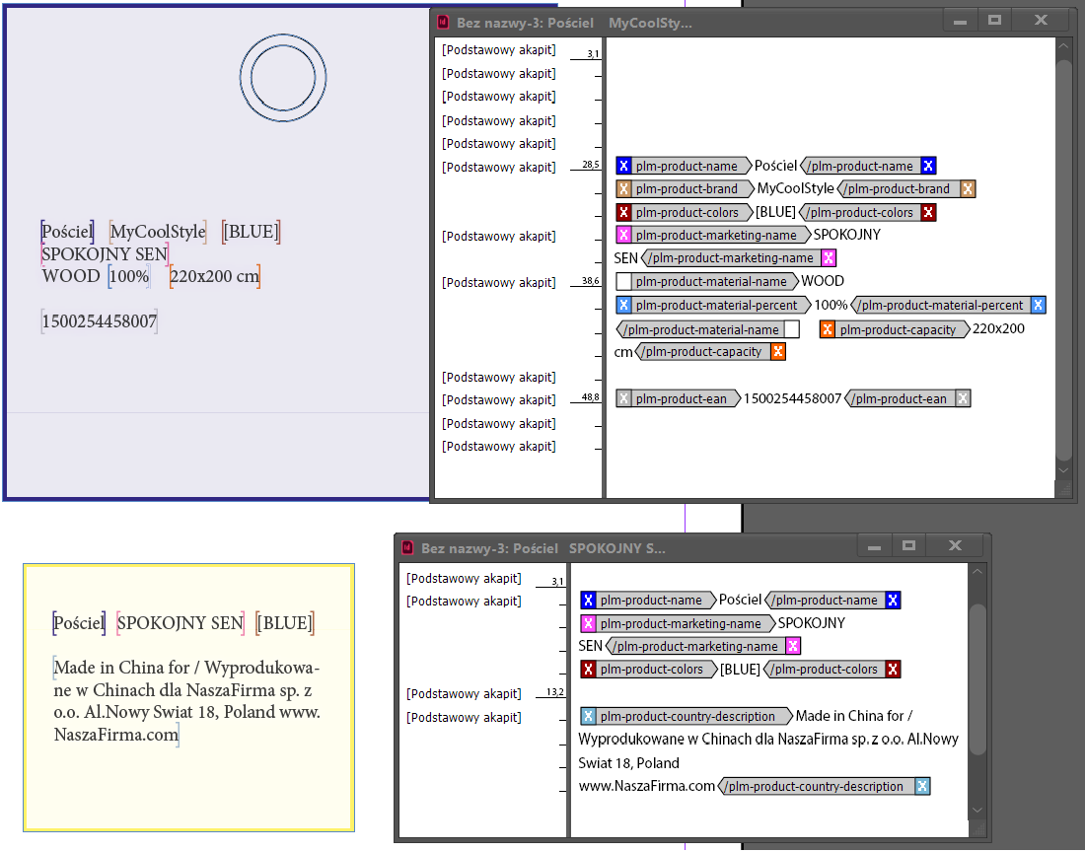Select the white opening plm-product-material-name tag marker
1085x852 pixels.
tap(707, 281)
